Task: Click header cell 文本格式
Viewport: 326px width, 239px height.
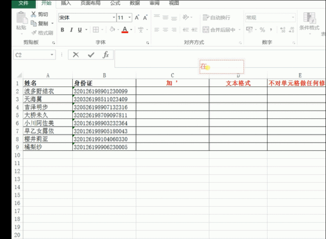Action: point(238,83)
